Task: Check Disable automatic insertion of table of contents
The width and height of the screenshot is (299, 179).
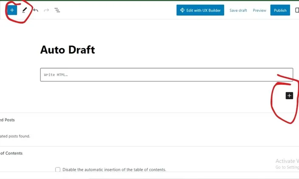Action: (x=58, y=170)
